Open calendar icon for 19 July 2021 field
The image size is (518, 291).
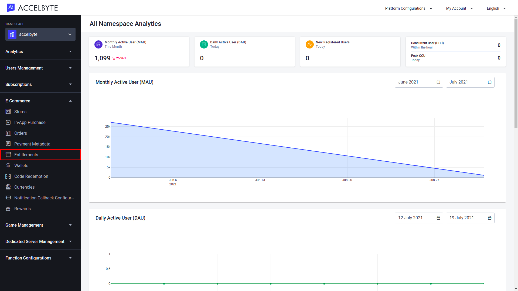(490, 218)
